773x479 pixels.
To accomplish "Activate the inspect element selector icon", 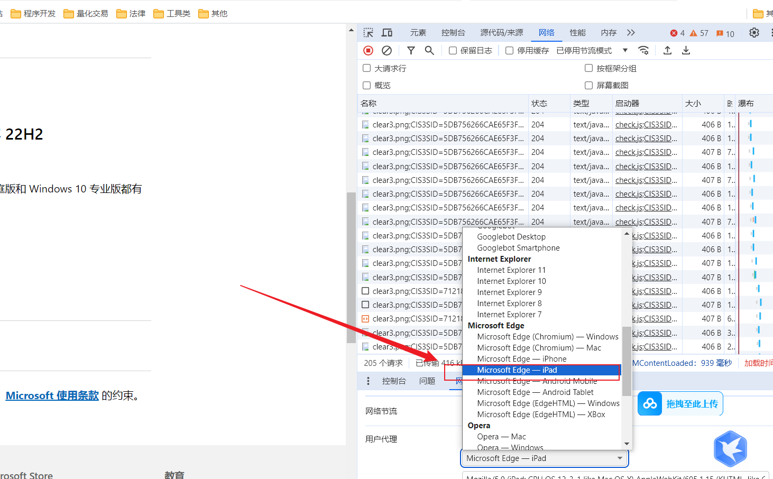I will [x=369, y=33].
